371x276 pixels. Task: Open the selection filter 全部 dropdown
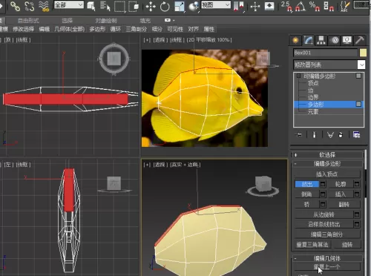69,5
